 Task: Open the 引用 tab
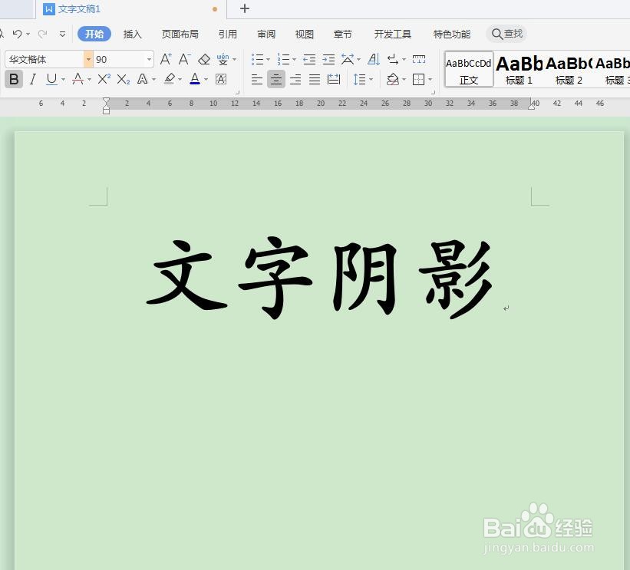tap(228, 35)
